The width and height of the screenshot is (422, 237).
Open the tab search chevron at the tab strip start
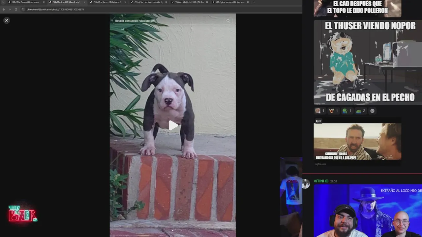tap(3, 2)
